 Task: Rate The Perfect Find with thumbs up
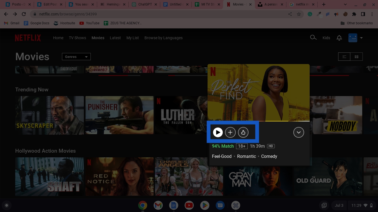coord(243,132)
